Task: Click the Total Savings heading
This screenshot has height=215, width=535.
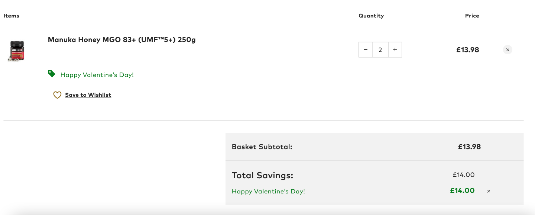Action: (262, 175)
